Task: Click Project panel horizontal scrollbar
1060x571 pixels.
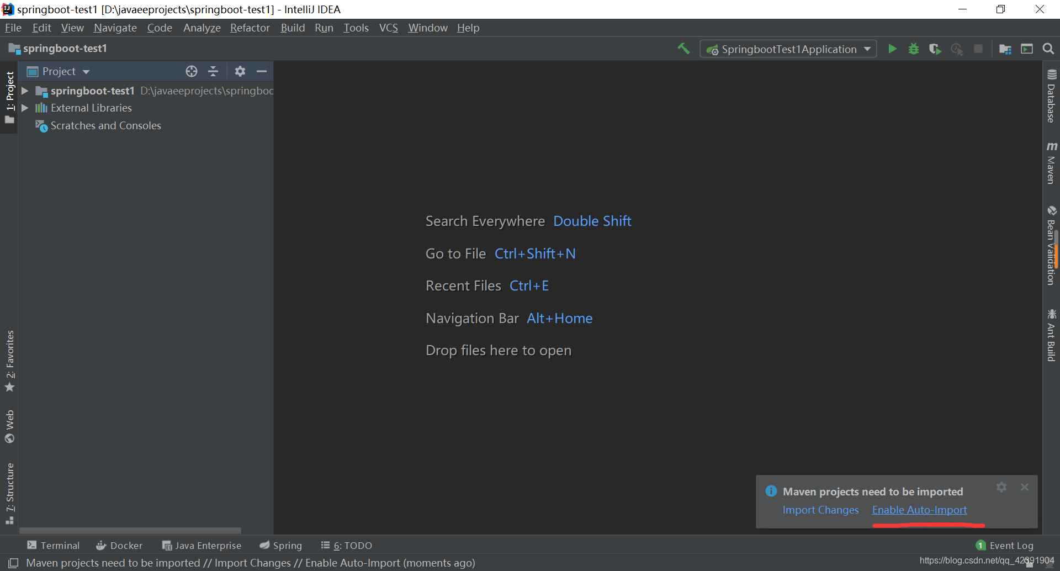Action: 130,530
